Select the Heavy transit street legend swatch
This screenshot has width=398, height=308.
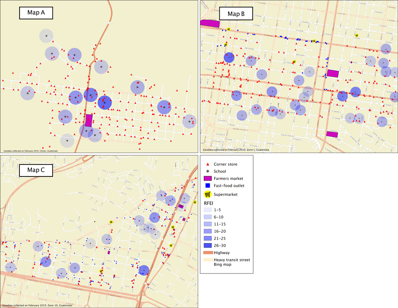pyautogui.click(x=207, y=260)
